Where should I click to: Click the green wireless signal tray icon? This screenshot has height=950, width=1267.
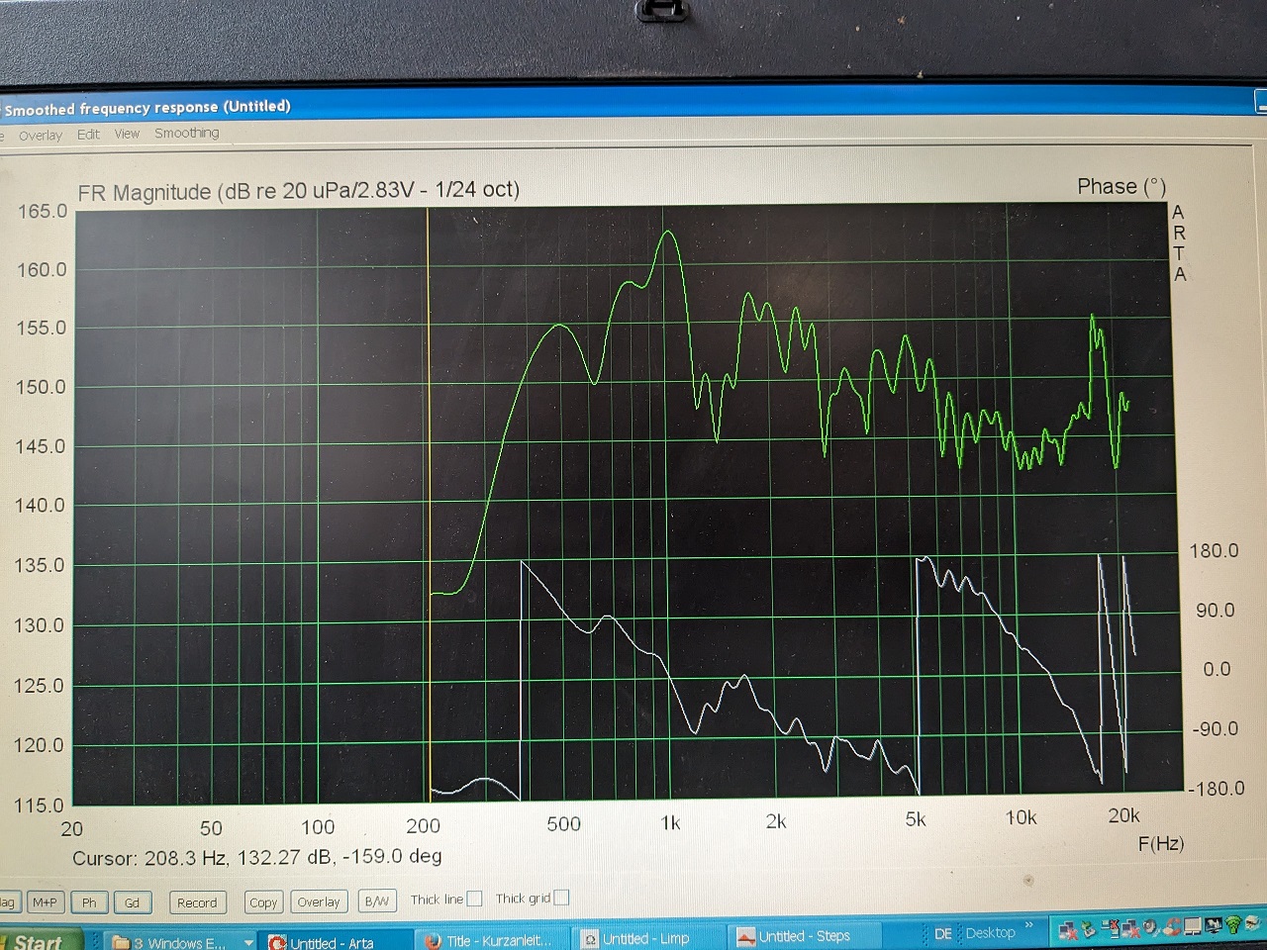[1233, 925]
